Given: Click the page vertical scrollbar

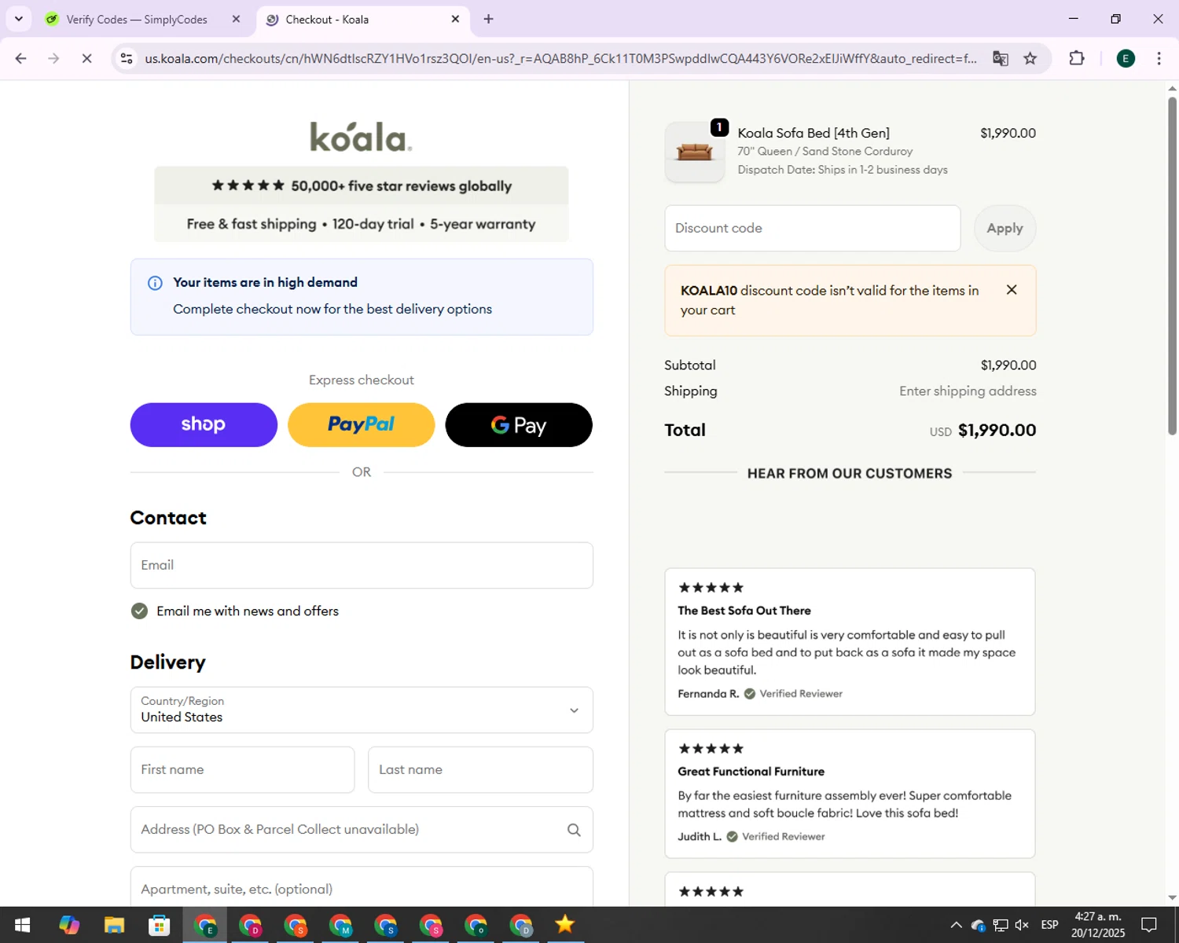Looking at the screenshot, I should (1172, 267).
